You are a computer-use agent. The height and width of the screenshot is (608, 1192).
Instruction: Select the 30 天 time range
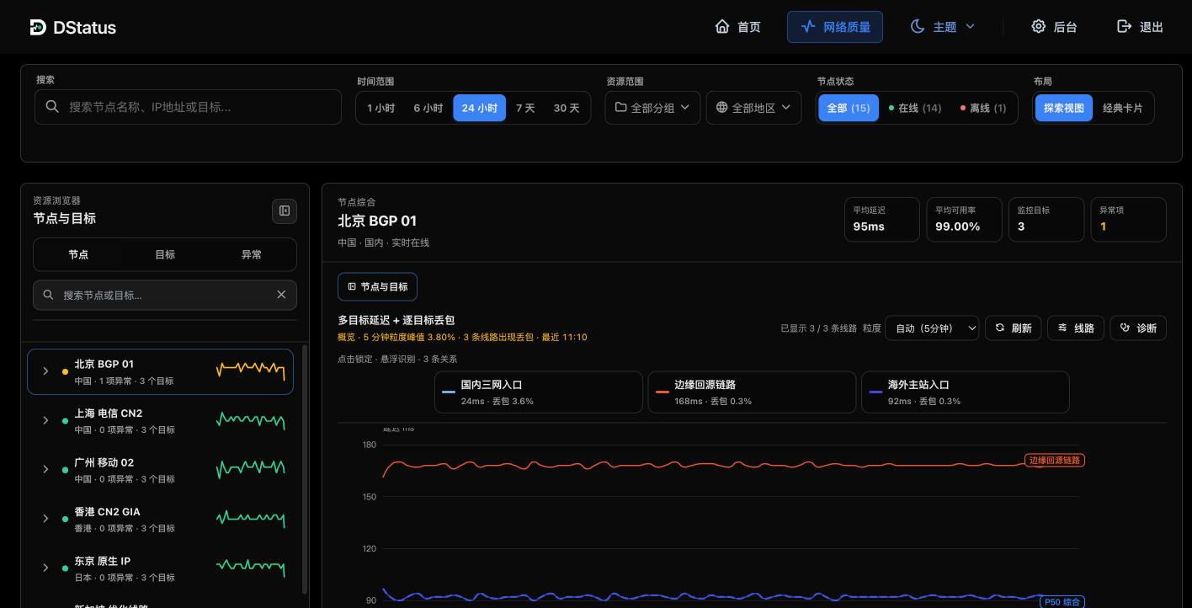coord(567,108)
